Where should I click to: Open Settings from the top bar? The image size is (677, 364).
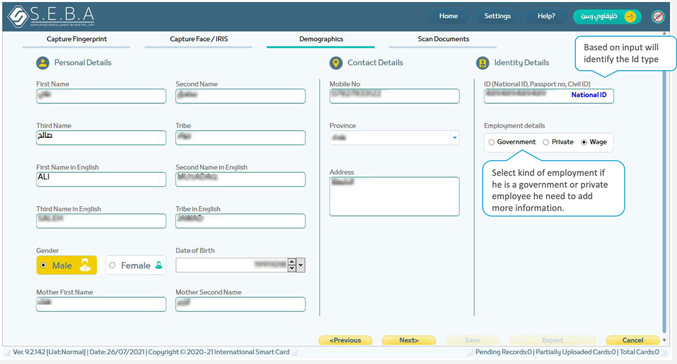(x=497, y=16)
